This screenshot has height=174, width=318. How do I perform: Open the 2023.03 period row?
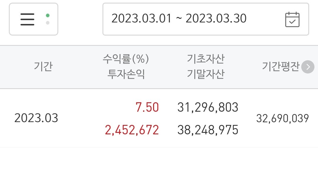(159, 118)
